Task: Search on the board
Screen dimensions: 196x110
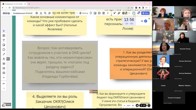Action: [x=45, y=13]
